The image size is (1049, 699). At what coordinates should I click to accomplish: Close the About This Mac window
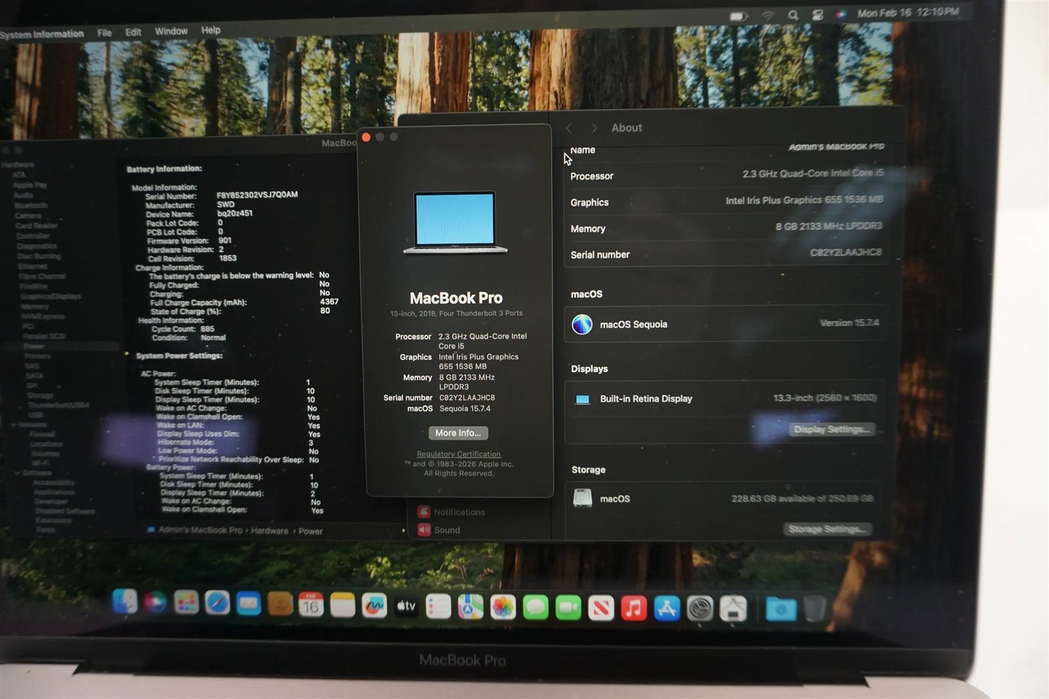point(366,137)
